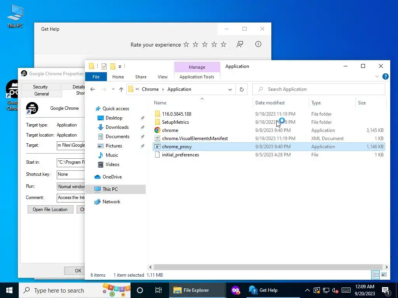Open Explorer help question mark icon
Viewport: 398px width, 298px height.
[x=385, y=76]
